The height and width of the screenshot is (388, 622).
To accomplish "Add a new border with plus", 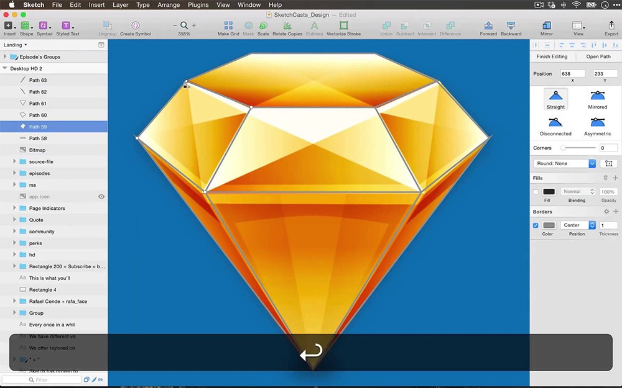I will click(x=616, y=212).
